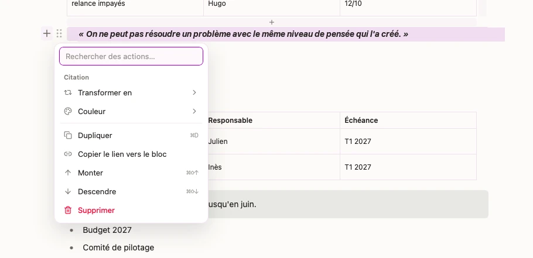
Task: Expand the Transformer en submenu chevron
Action: (194, 92)
